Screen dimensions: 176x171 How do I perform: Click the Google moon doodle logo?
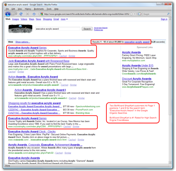(x=21, y=29)
